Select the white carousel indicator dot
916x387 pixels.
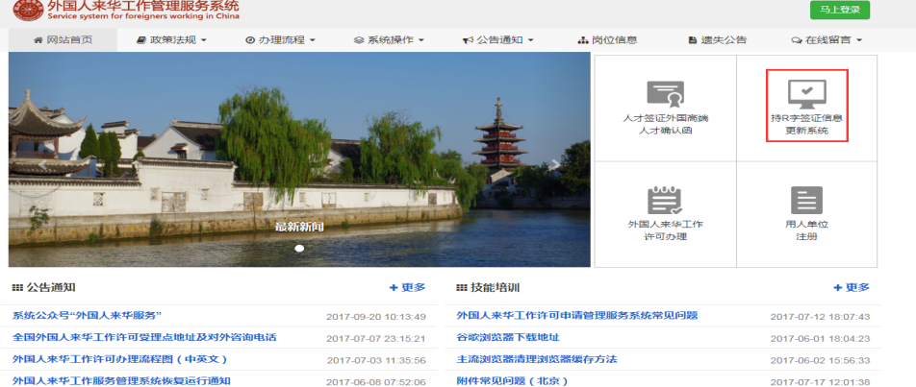[x=299, y=249]
